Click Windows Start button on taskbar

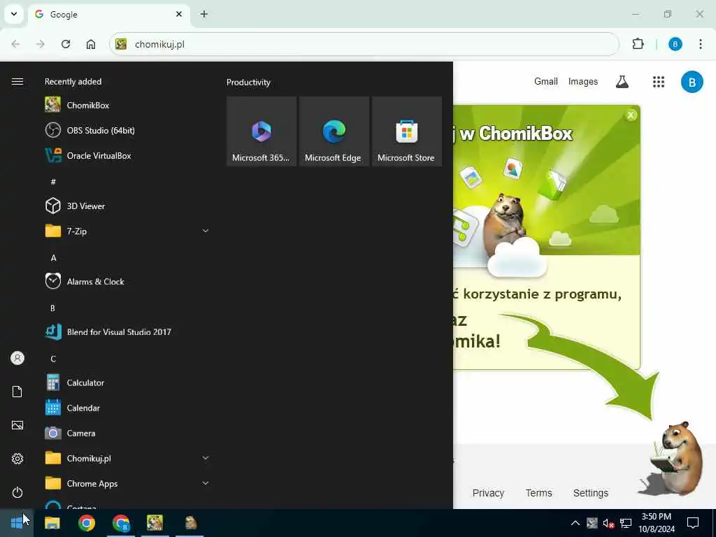pyautogui.click(x=17, y=522)
